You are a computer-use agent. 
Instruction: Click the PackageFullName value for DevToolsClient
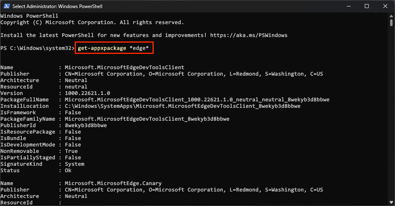[x=197, y=100]
